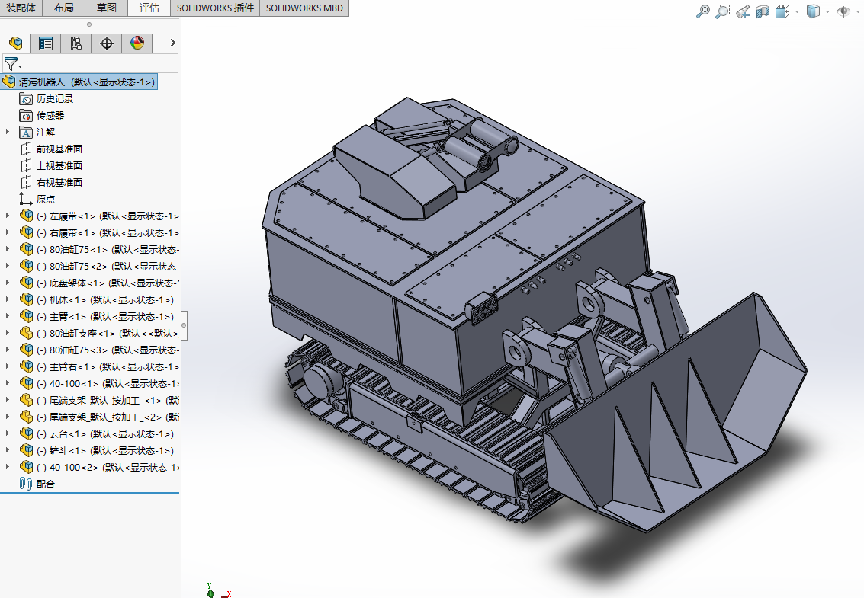Expand the 80油缸75<1> component
This screenshot has width=864, height=598.
[x=8, y=249]
